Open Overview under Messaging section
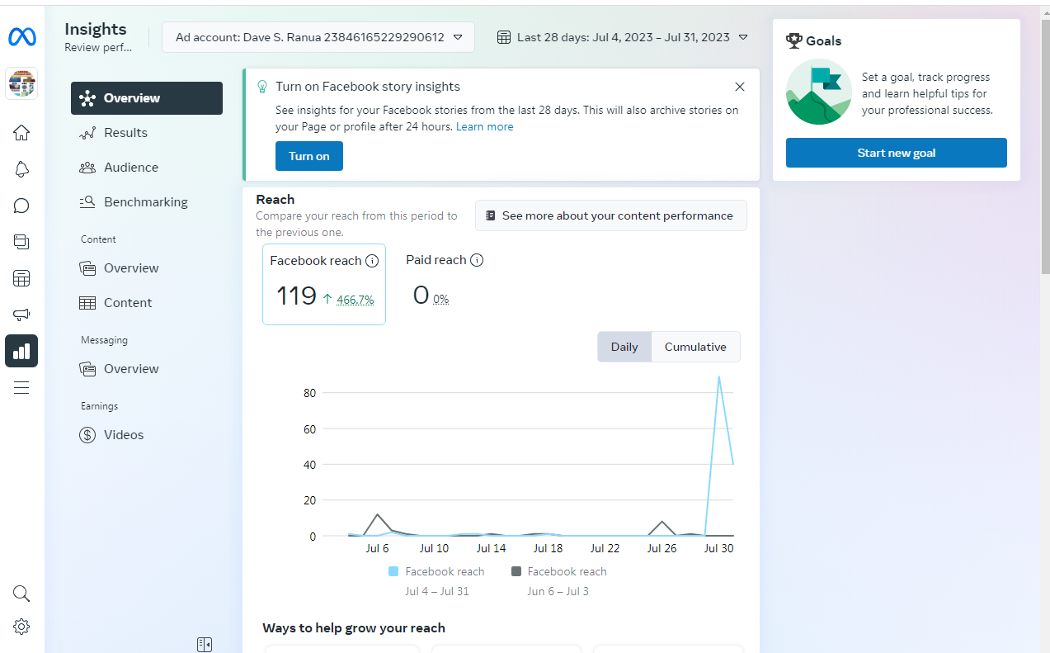 (x=147, y=369)
